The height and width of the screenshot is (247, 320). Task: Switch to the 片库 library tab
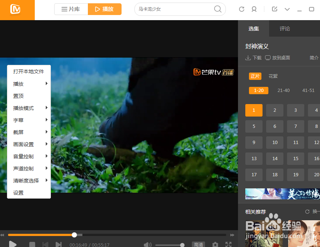click(71, 9)
